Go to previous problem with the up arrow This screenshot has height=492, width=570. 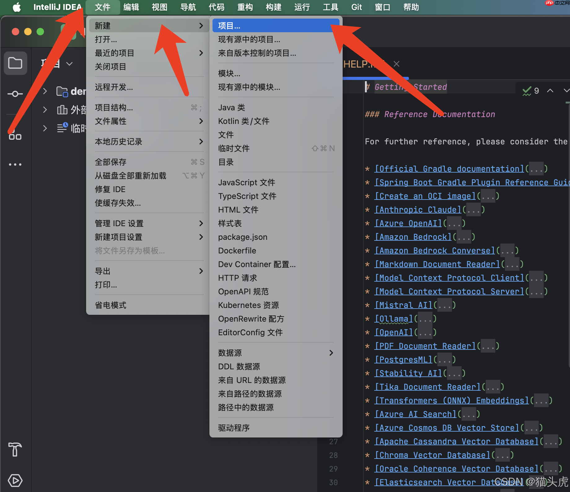(x=550, y=90)
